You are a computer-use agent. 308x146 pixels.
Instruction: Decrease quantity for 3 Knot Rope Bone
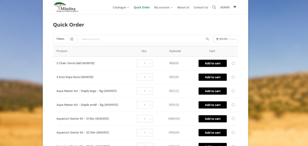tap(139, 77)
